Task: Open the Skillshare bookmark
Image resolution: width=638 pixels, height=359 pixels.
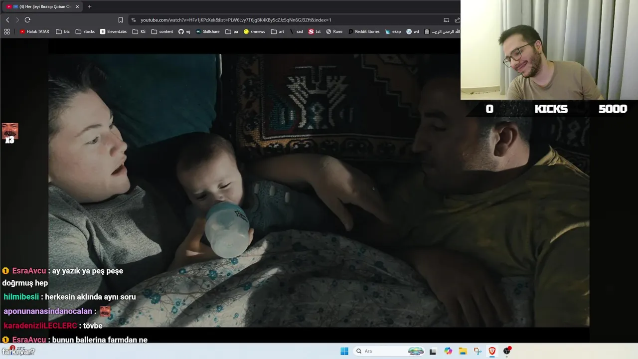Action: tap(208, 31)
